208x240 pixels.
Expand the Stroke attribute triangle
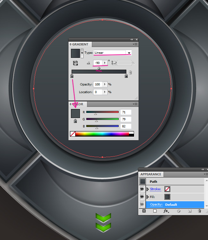[148, 189]
